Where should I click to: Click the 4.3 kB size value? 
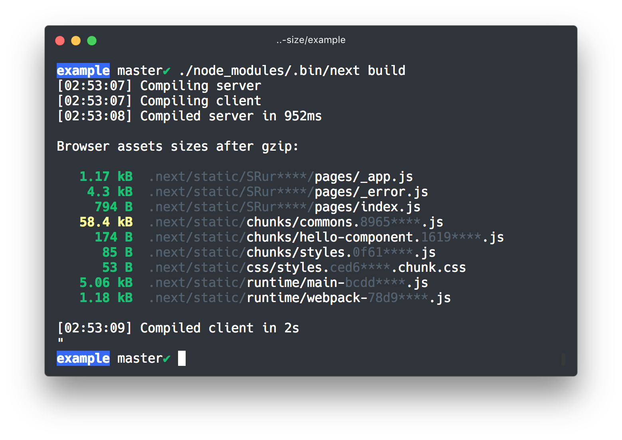[110, 192]
